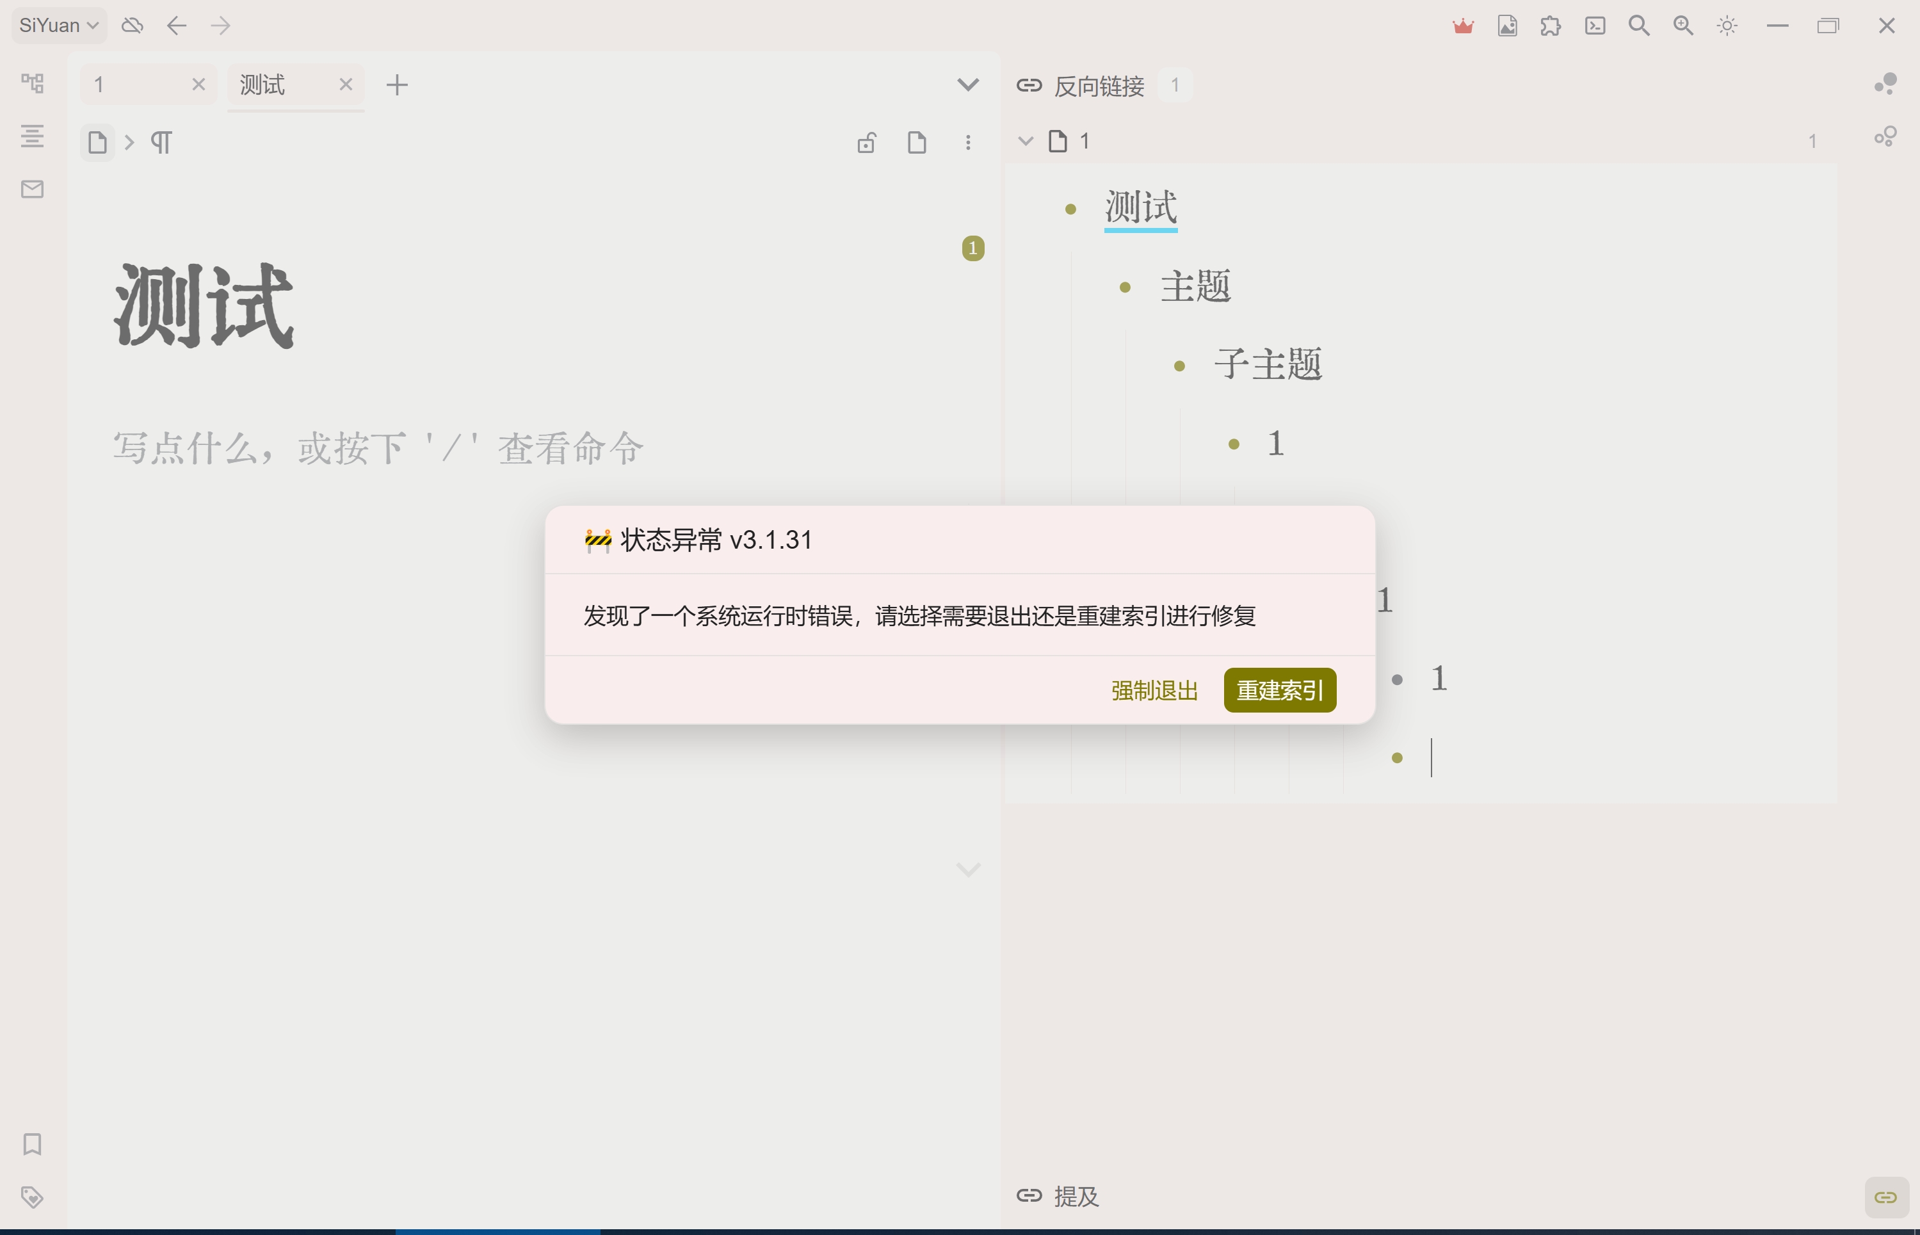Toggle sync with the cloud icon
The width and height of the screenshot is (1920, 1235).
133,25
